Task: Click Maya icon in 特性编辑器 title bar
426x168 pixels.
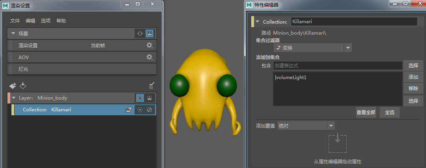Action: pyautogui.click(x=249, y=5)
